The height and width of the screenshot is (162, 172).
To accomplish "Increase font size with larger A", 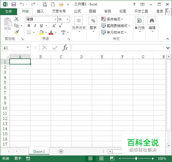I will [x=54, y=26].
